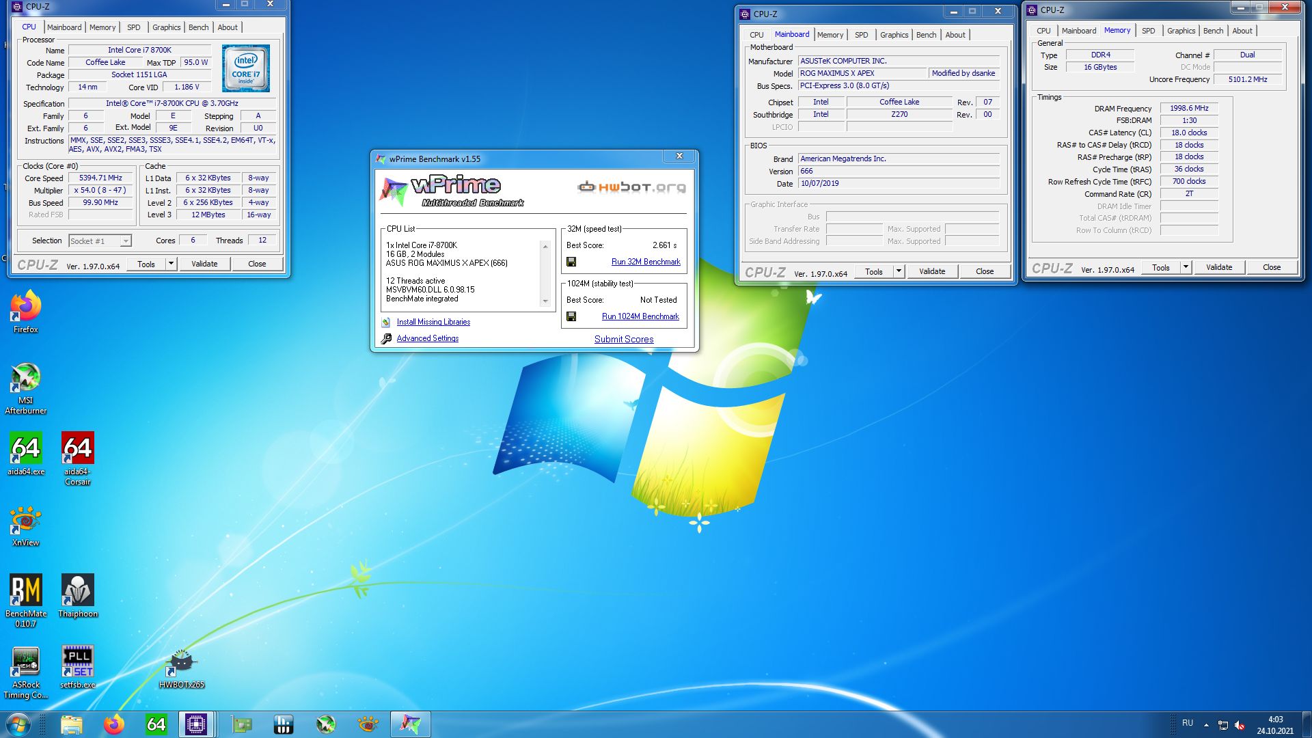Open Firefox desktop shortcut
Screen dimensions: 1312x738
(26, 312)
